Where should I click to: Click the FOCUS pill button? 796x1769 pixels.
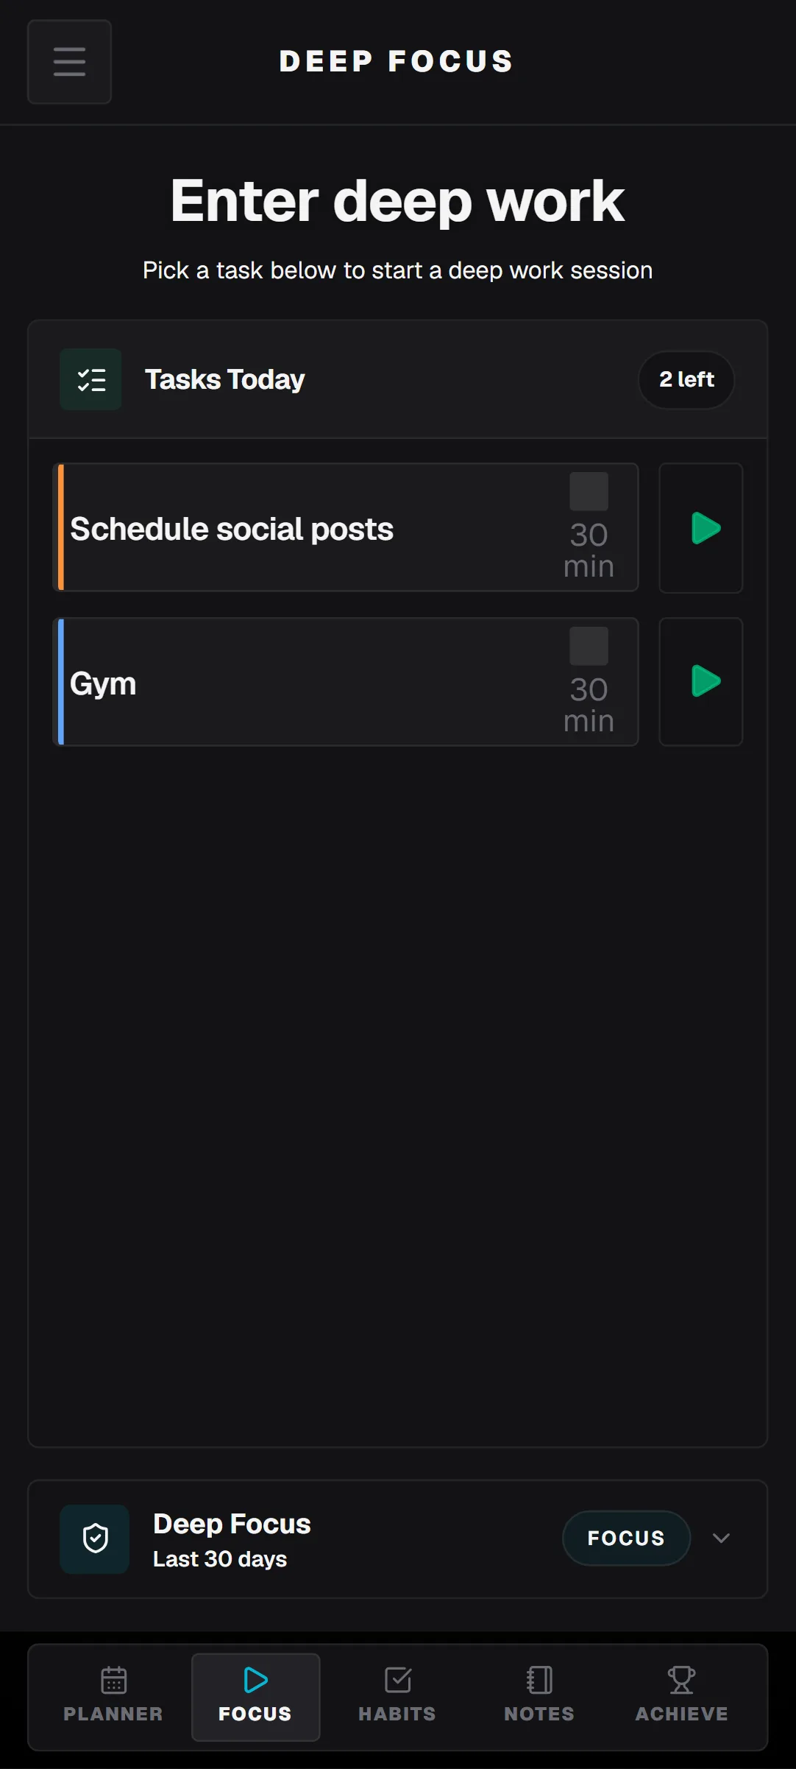pyautogui.click(x=626, y=1538)
